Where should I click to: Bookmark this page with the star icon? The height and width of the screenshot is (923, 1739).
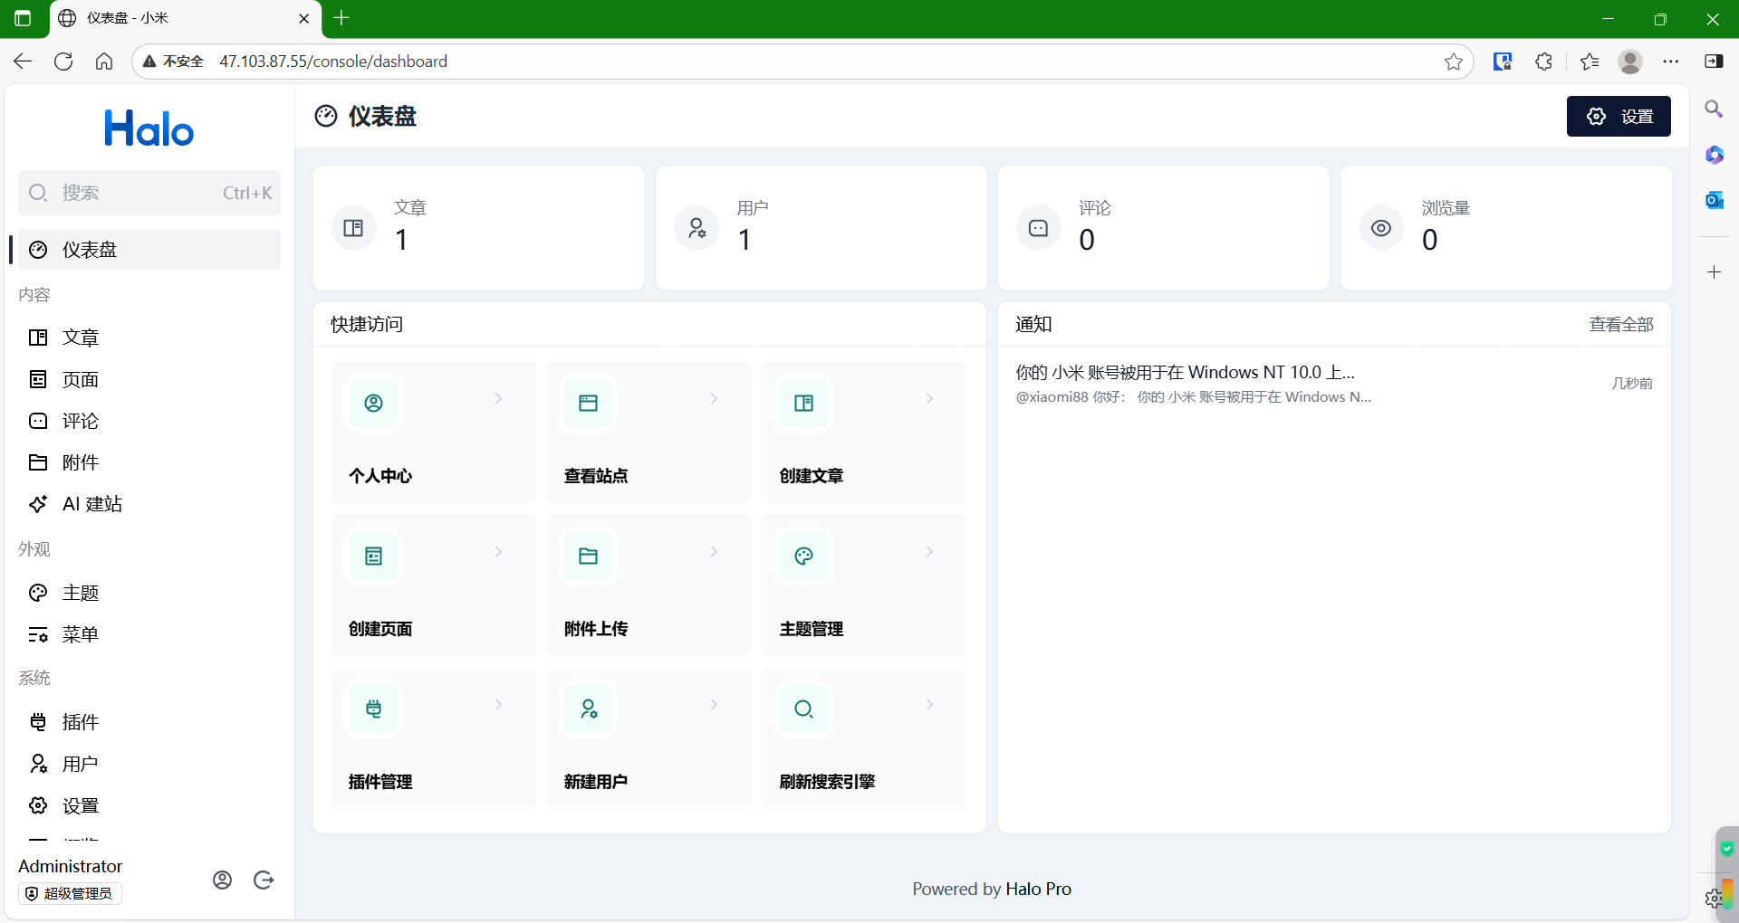1454,62
